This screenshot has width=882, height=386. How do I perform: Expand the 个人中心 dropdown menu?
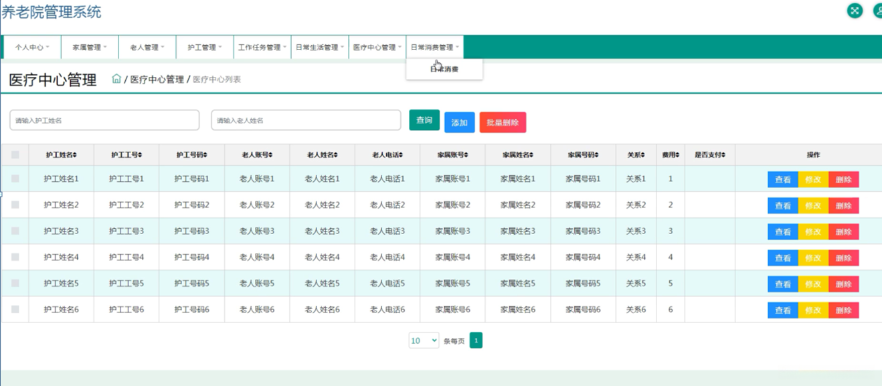pyautogui.click(x=32, y=47)
